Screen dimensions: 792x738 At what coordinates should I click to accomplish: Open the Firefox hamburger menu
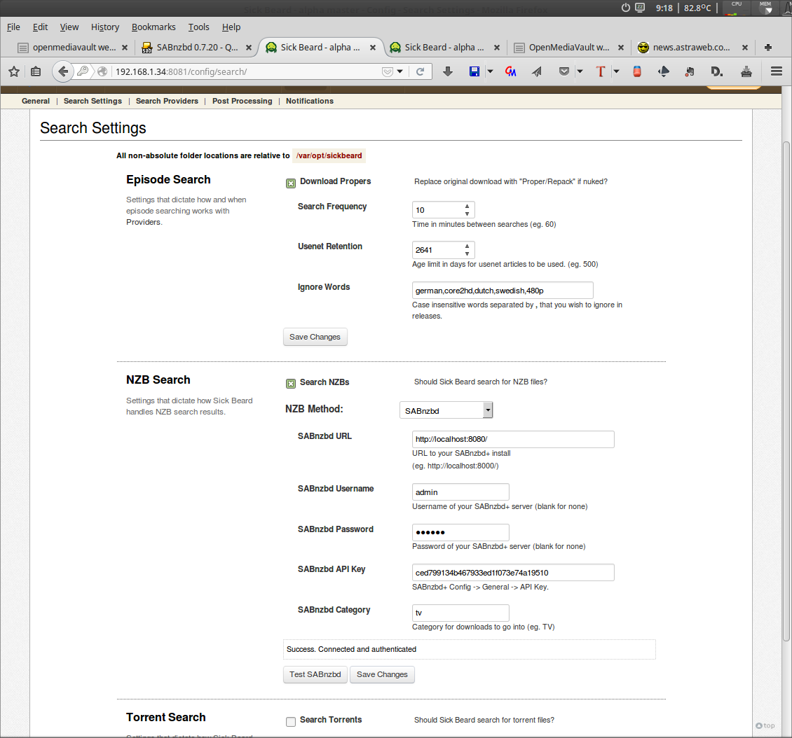(x=776, y=71)
